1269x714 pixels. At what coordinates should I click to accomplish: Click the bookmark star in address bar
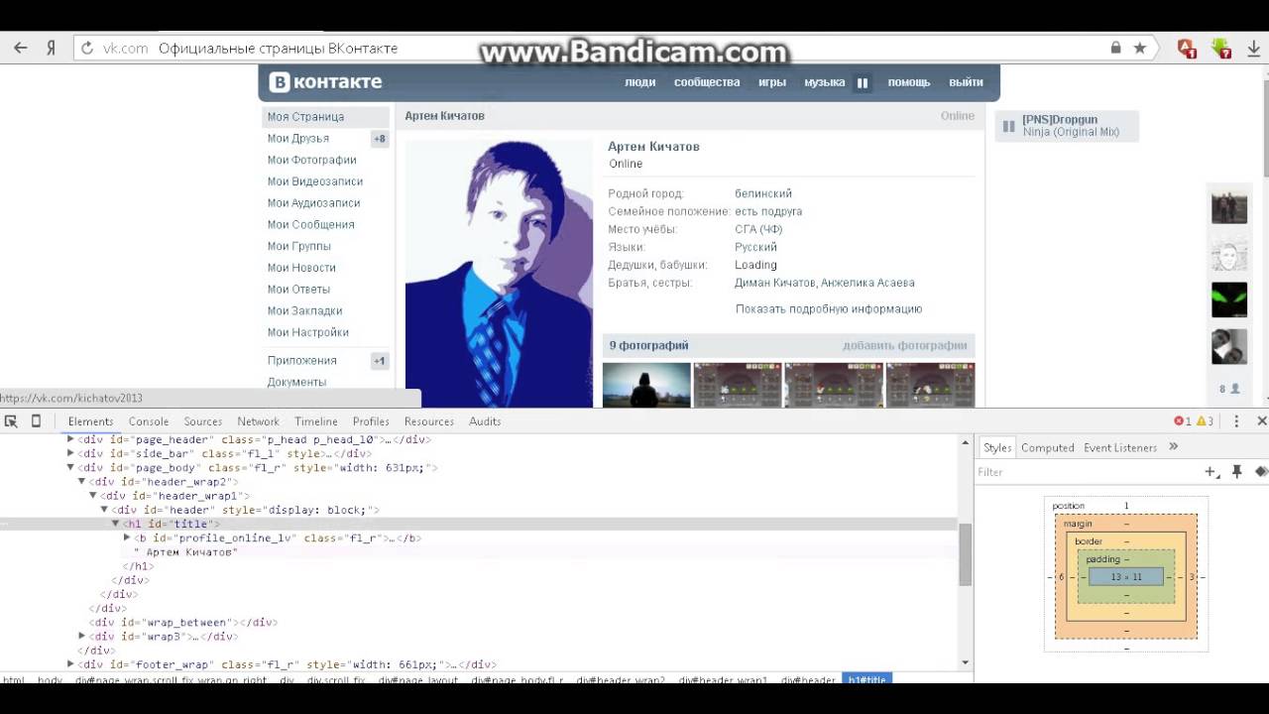(x=1140, y=48)
